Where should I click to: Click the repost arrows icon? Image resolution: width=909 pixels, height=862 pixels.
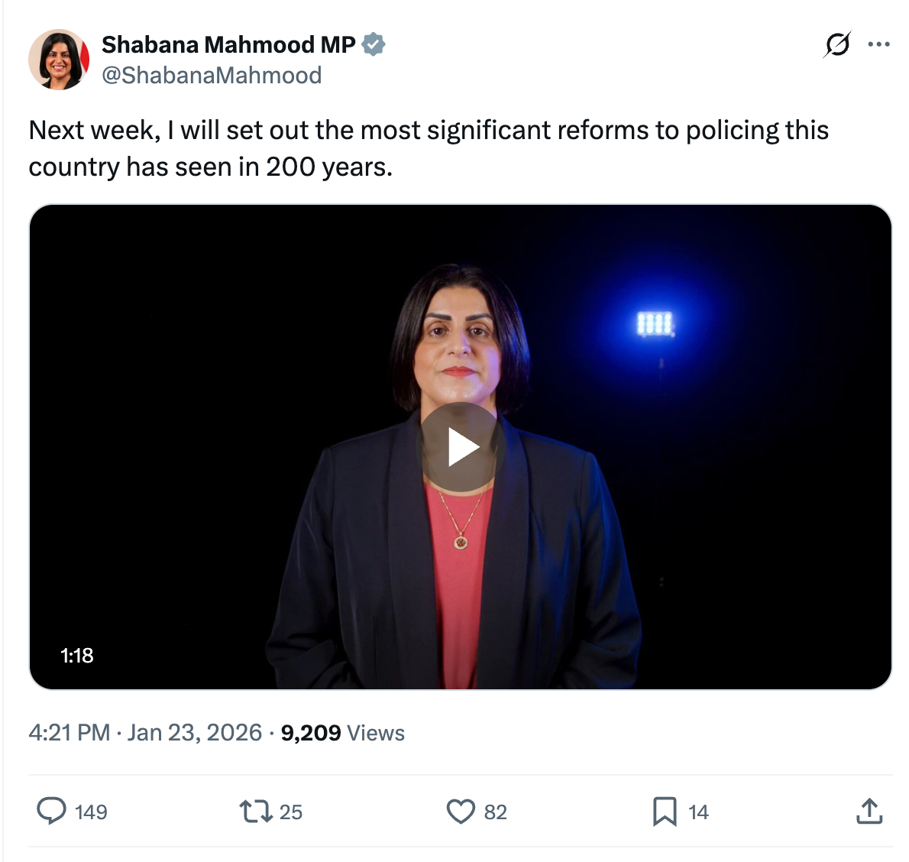point(256,811)
